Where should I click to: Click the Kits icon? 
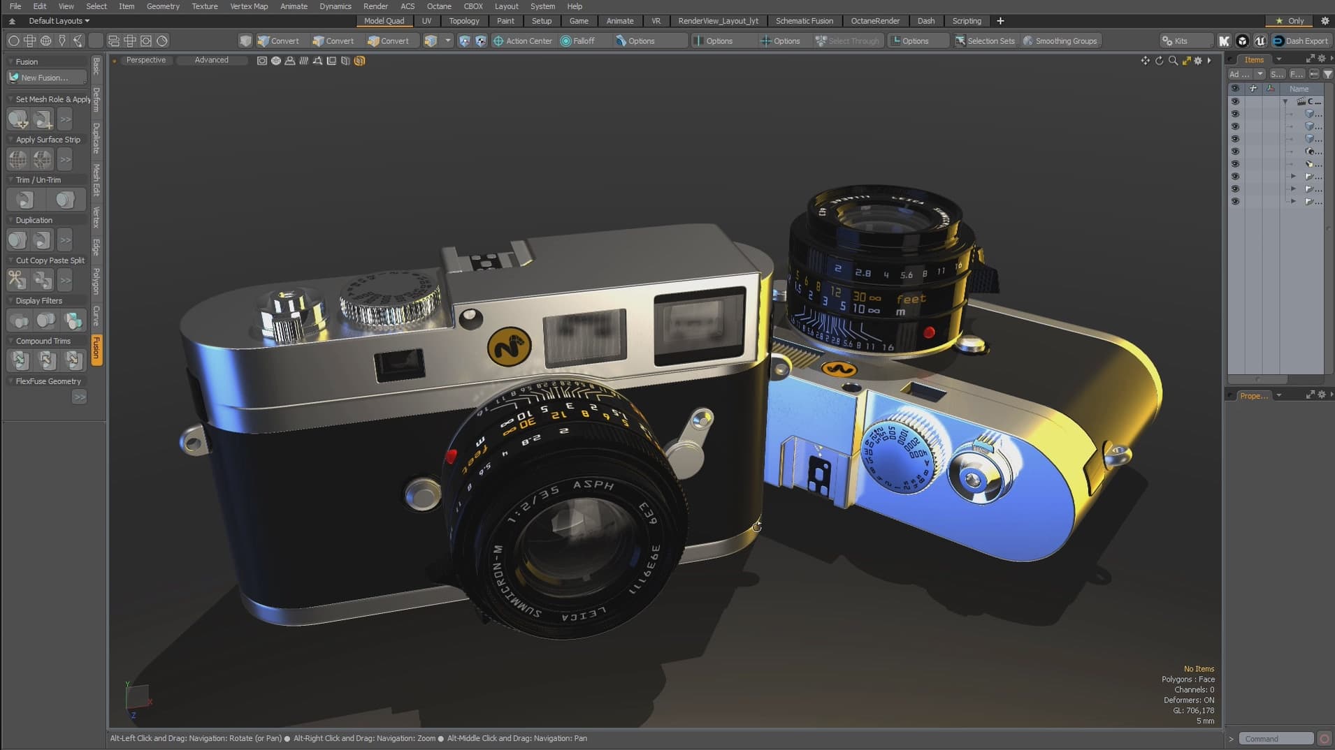(1184, 41)
